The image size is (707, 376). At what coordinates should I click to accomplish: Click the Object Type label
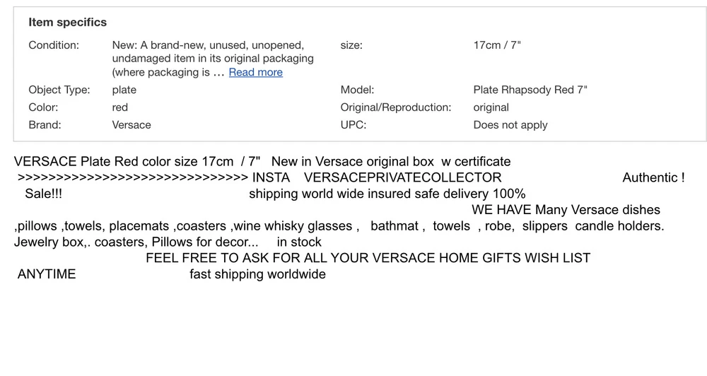point(59,90)
